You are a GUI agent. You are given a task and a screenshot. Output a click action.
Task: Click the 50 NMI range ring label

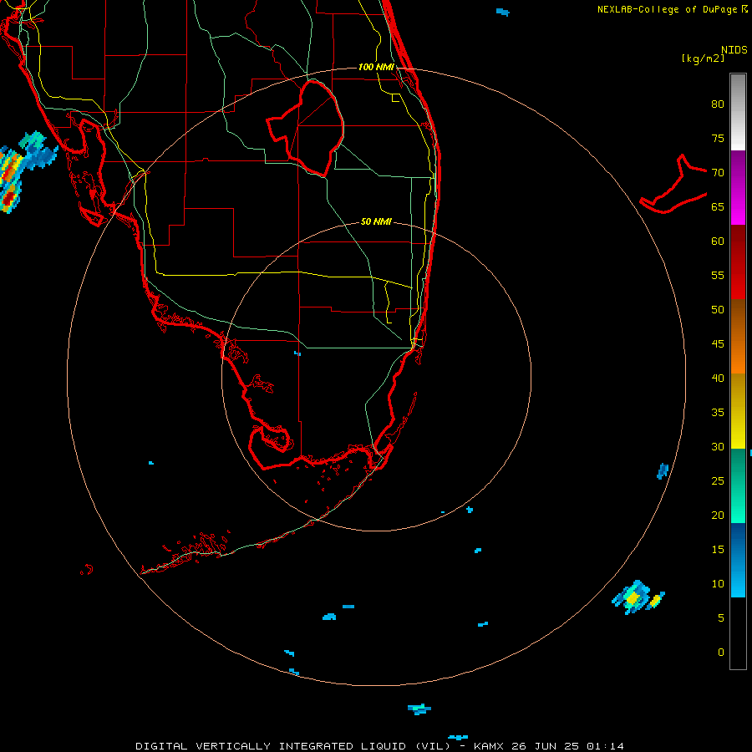coord(376,221)
